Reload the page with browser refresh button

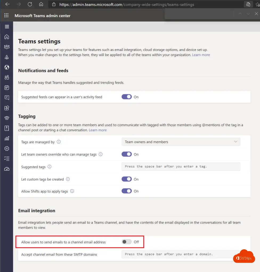click(30, 4)
